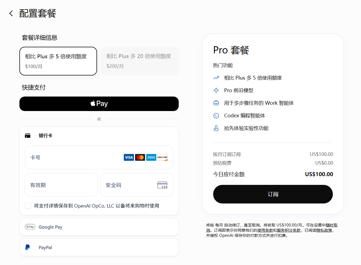
Task: Click the flask icon beside 抢先体验实验性功能
Action: (216, 128)
